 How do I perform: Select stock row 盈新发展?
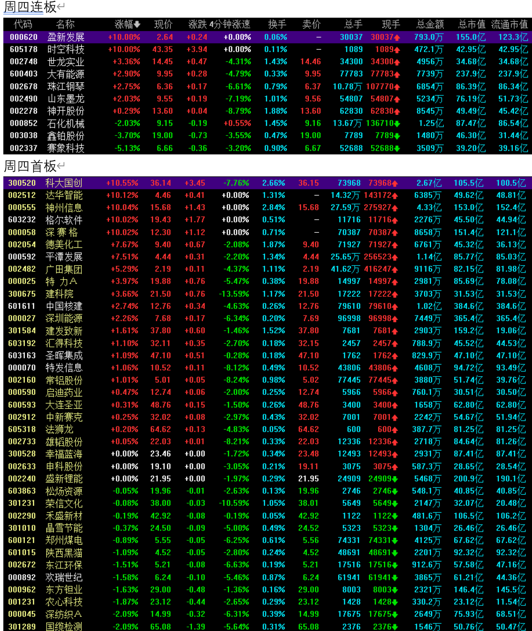267,37
